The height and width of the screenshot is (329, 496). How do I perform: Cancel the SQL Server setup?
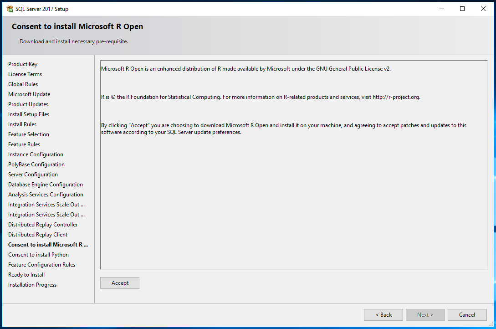[467, 315]
